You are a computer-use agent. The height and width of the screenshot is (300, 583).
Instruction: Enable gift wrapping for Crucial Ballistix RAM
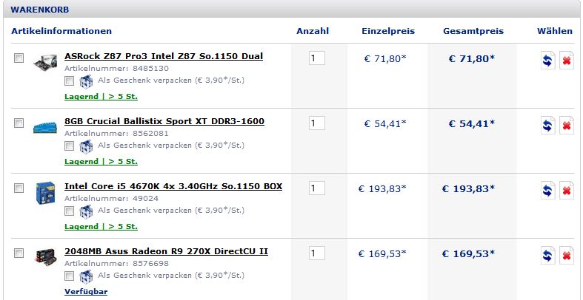69,146
